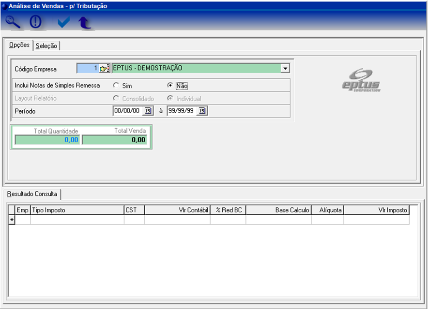Click the blue checkmark confirm icon
Screen dimensions: 429x309
(63, 22)
